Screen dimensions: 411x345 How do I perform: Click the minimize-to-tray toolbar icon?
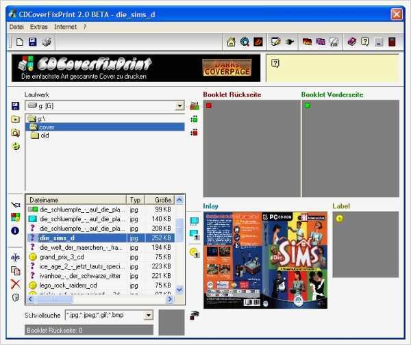click(379, 42)
